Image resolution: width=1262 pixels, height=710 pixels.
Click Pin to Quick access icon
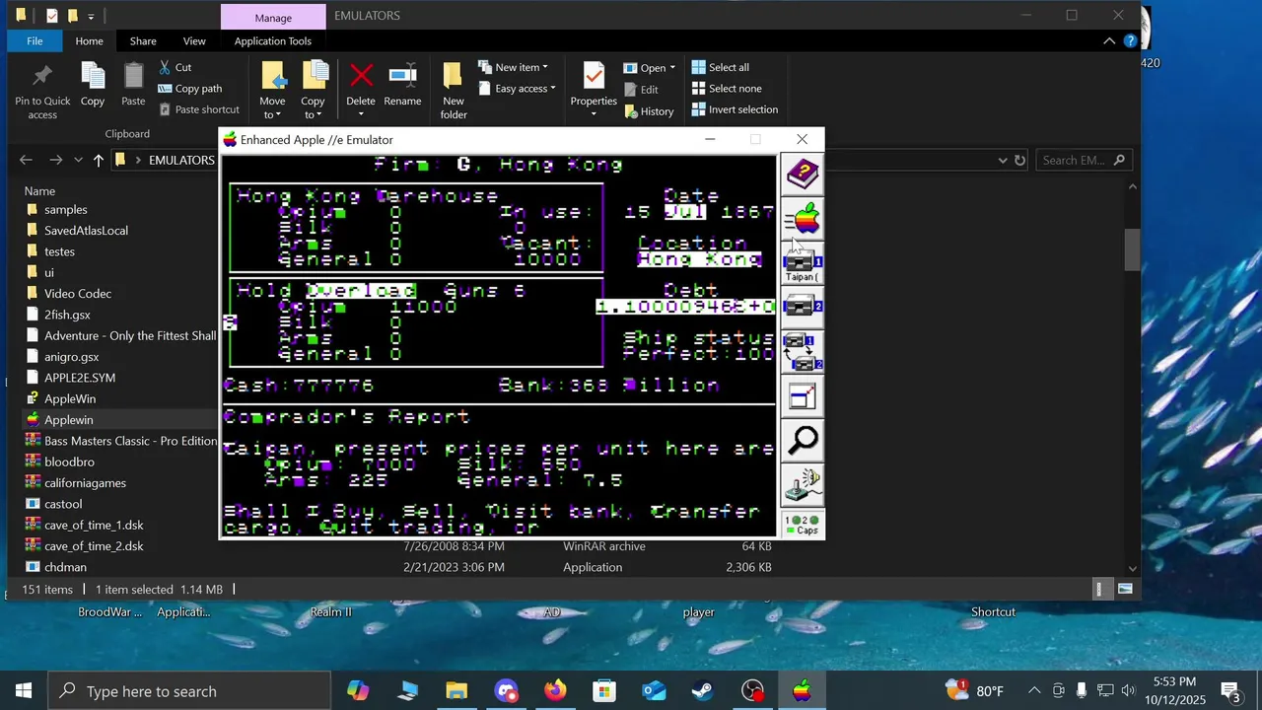[x=42, y=91]
